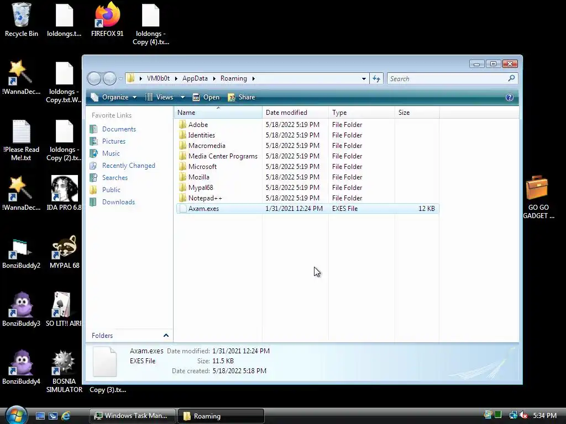The image size is (566, 424).
Task: Expand the Folders pane chevron
Action: [166, 335]
